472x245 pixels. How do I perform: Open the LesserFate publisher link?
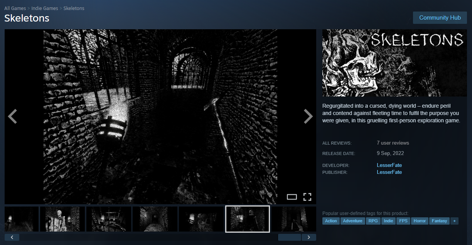pos(389,172)
